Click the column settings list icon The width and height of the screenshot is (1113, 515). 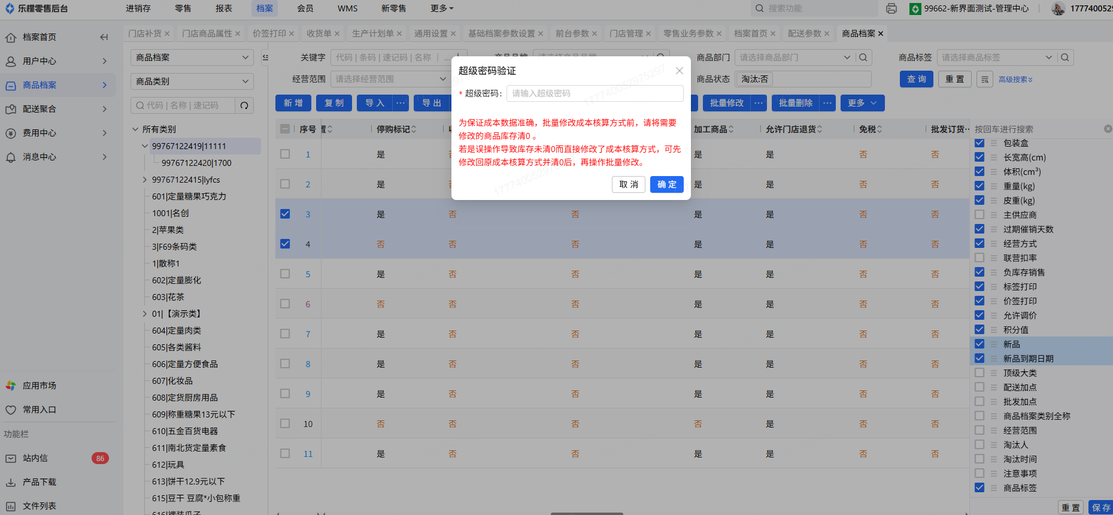[x=985, y=79]
